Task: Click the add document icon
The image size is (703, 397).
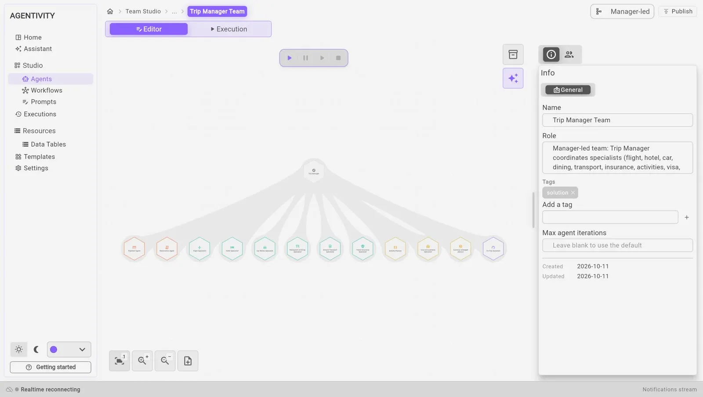Action: pos(188,361)
